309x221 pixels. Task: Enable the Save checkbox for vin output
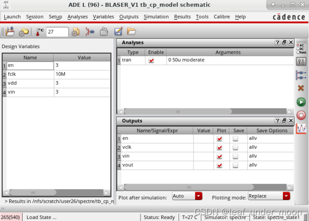(x=235, y=156)
